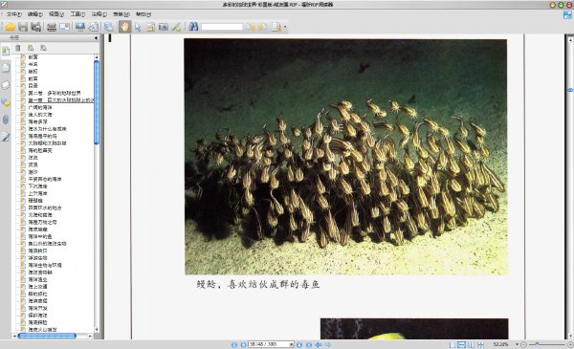The height and width of the screenshot is (349, 574).
Task: Open the Pages thumbnails sidebar tab
Action: 6,68
